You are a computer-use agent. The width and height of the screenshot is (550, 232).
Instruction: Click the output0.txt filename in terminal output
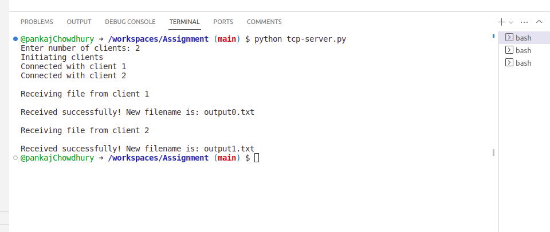[x=229, y=112]
